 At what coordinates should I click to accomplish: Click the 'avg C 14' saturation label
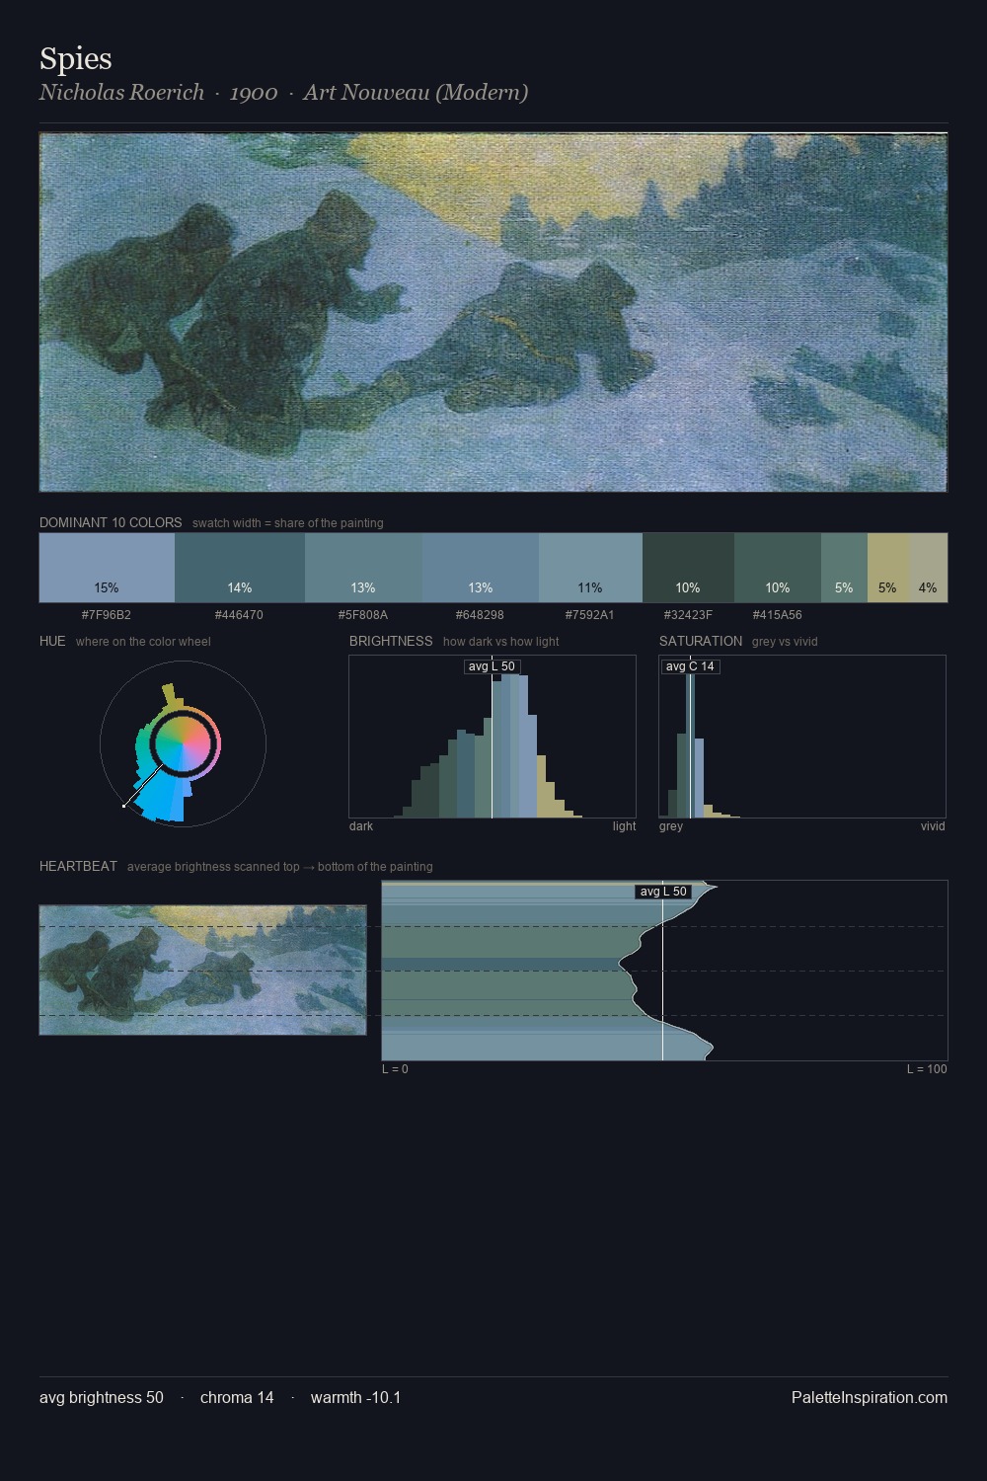coord(690,666)
